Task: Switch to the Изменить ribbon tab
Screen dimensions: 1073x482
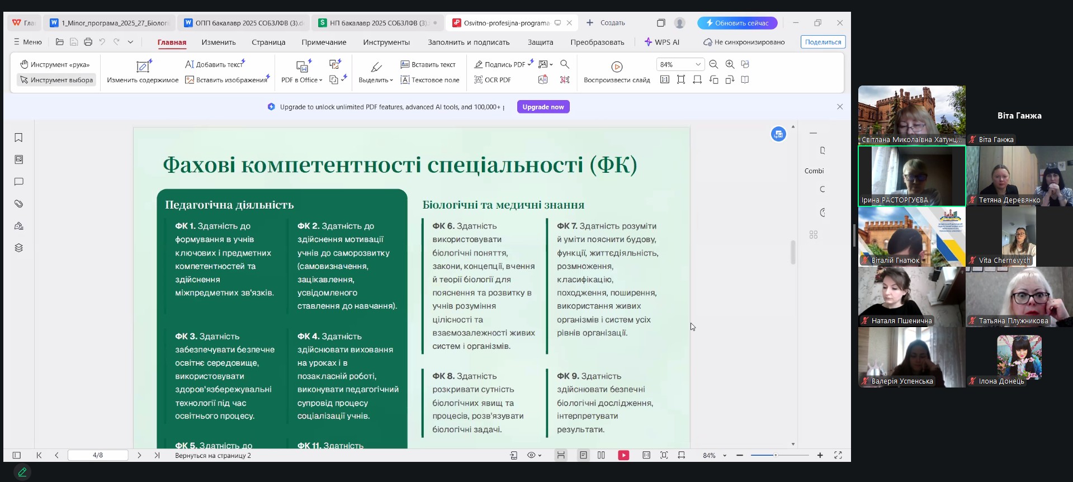Action: tap(219, 42)
